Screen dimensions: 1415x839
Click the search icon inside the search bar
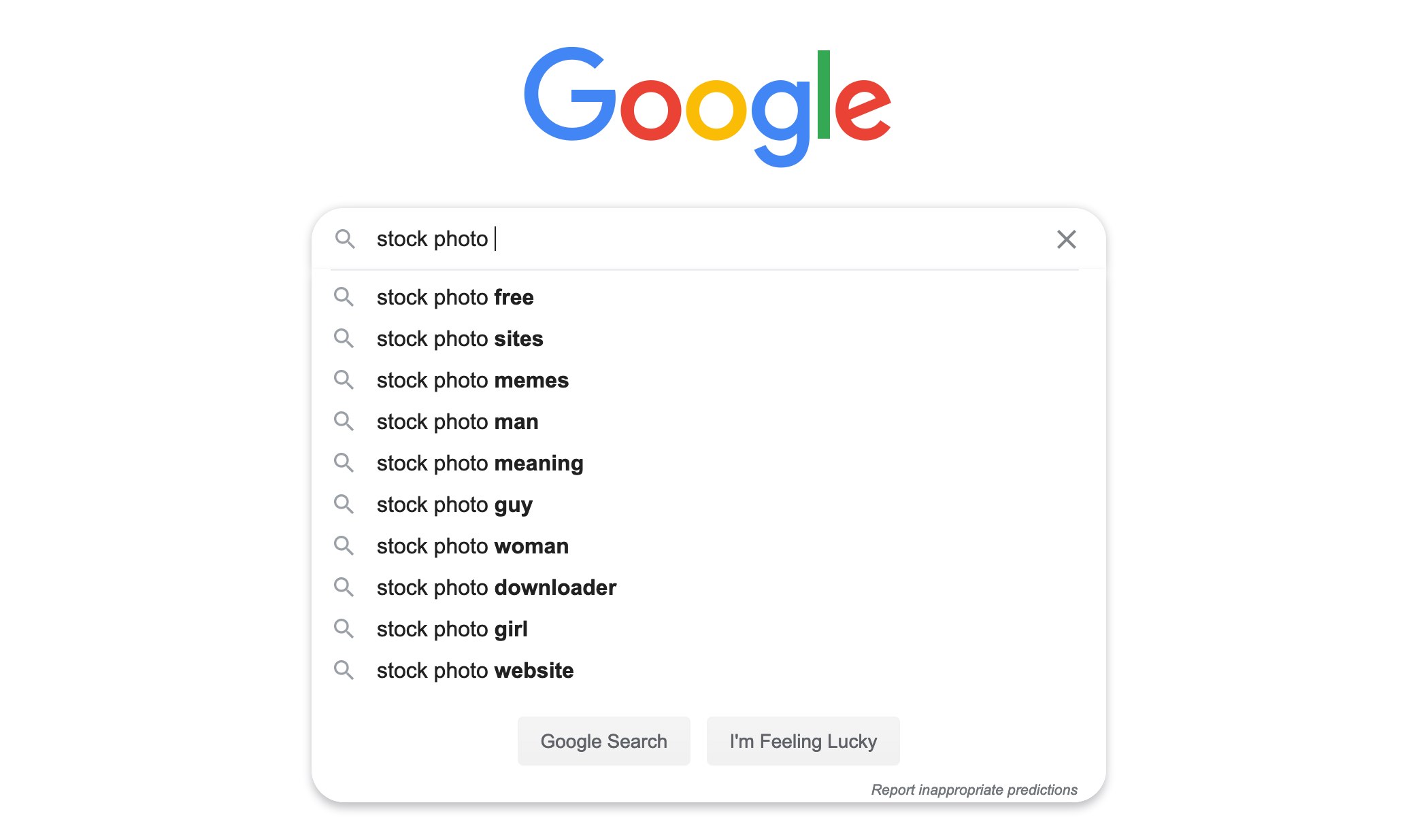pos(346,239)
